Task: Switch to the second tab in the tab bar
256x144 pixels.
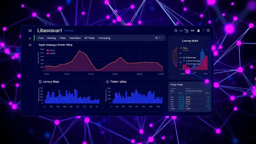Action: coord(51,38)
